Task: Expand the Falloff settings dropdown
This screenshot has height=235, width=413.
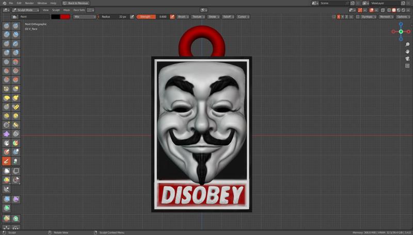Action: [228, 17]
